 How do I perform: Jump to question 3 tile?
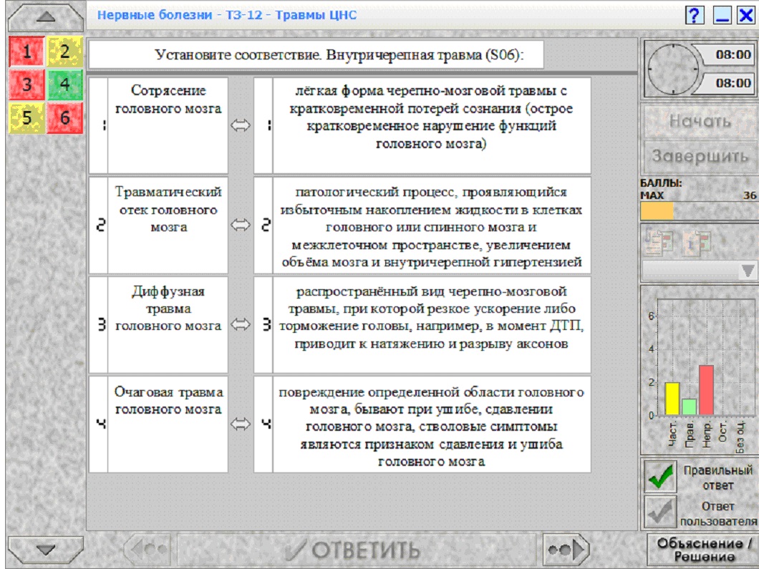(x=26, y=84)
